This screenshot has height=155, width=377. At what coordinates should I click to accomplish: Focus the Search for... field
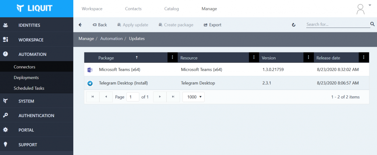point(338,24)
